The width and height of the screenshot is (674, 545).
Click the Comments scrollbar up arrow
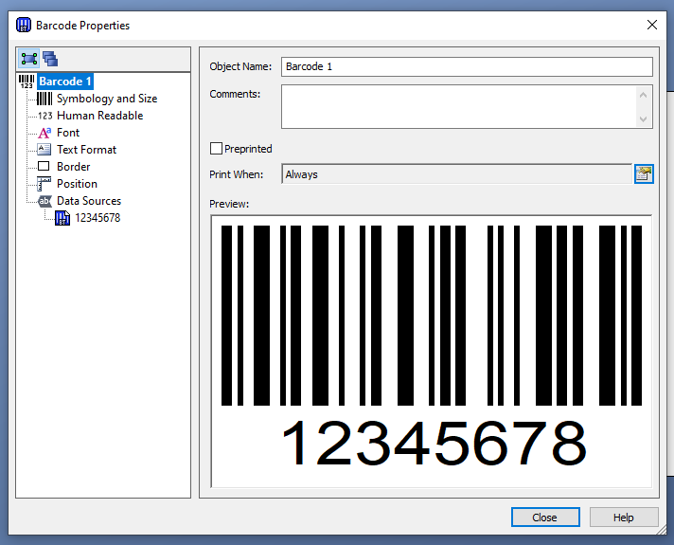click(x=643, y=95)
